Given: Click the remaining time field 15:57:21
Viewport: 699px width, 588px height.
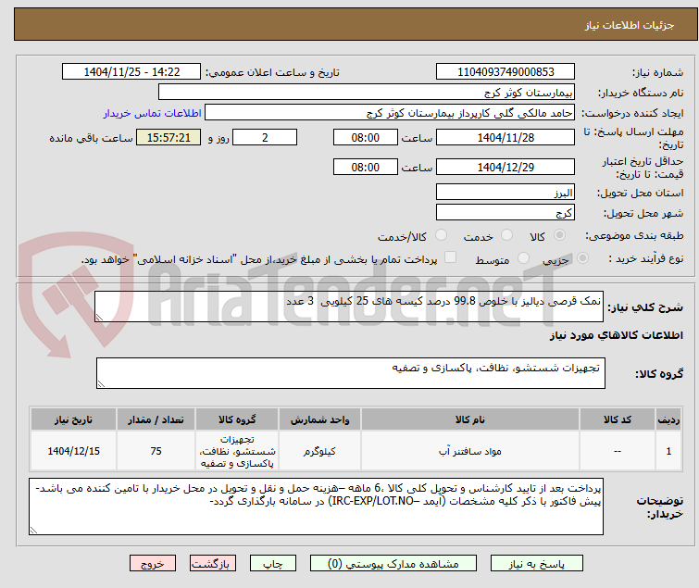Looking at the screenshot, I should click(x=169, y=137).
